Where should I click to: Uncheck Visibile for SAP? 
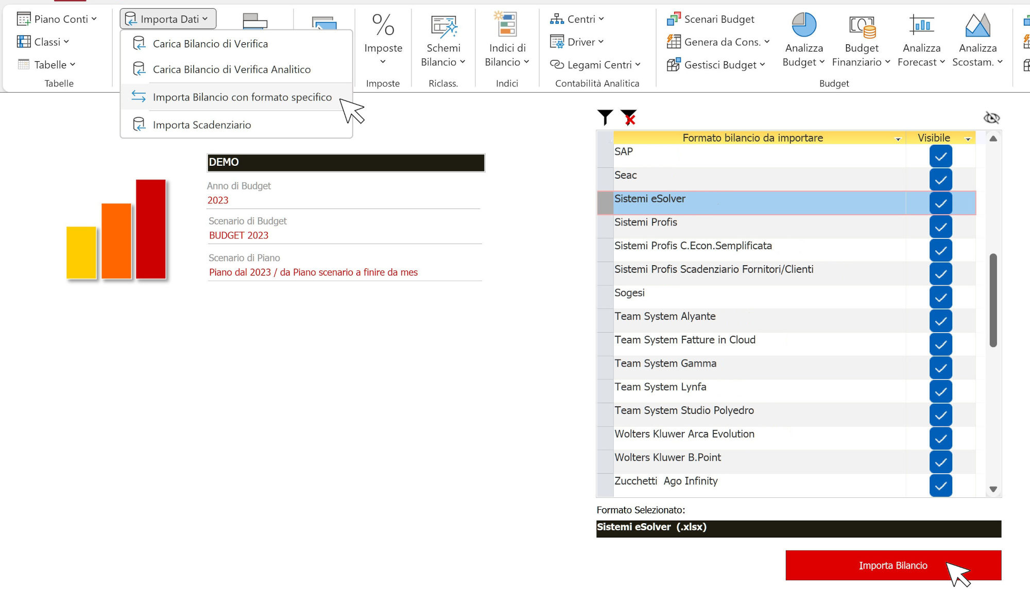coord(940,156)
